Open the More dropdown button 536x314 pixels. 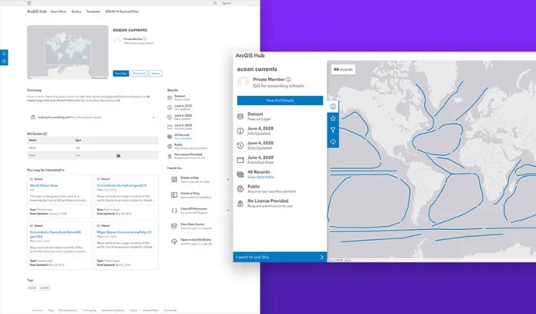156,73
